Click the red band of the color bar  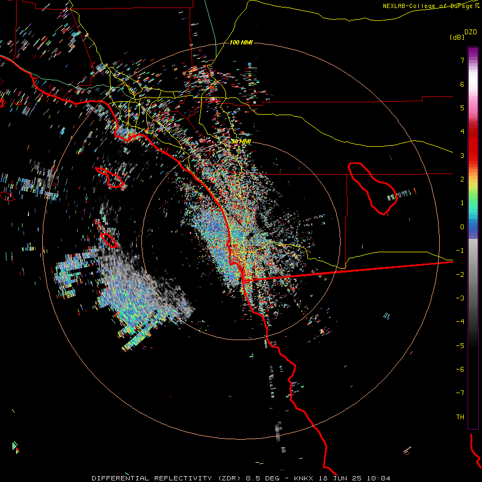(x=473, y=145)
